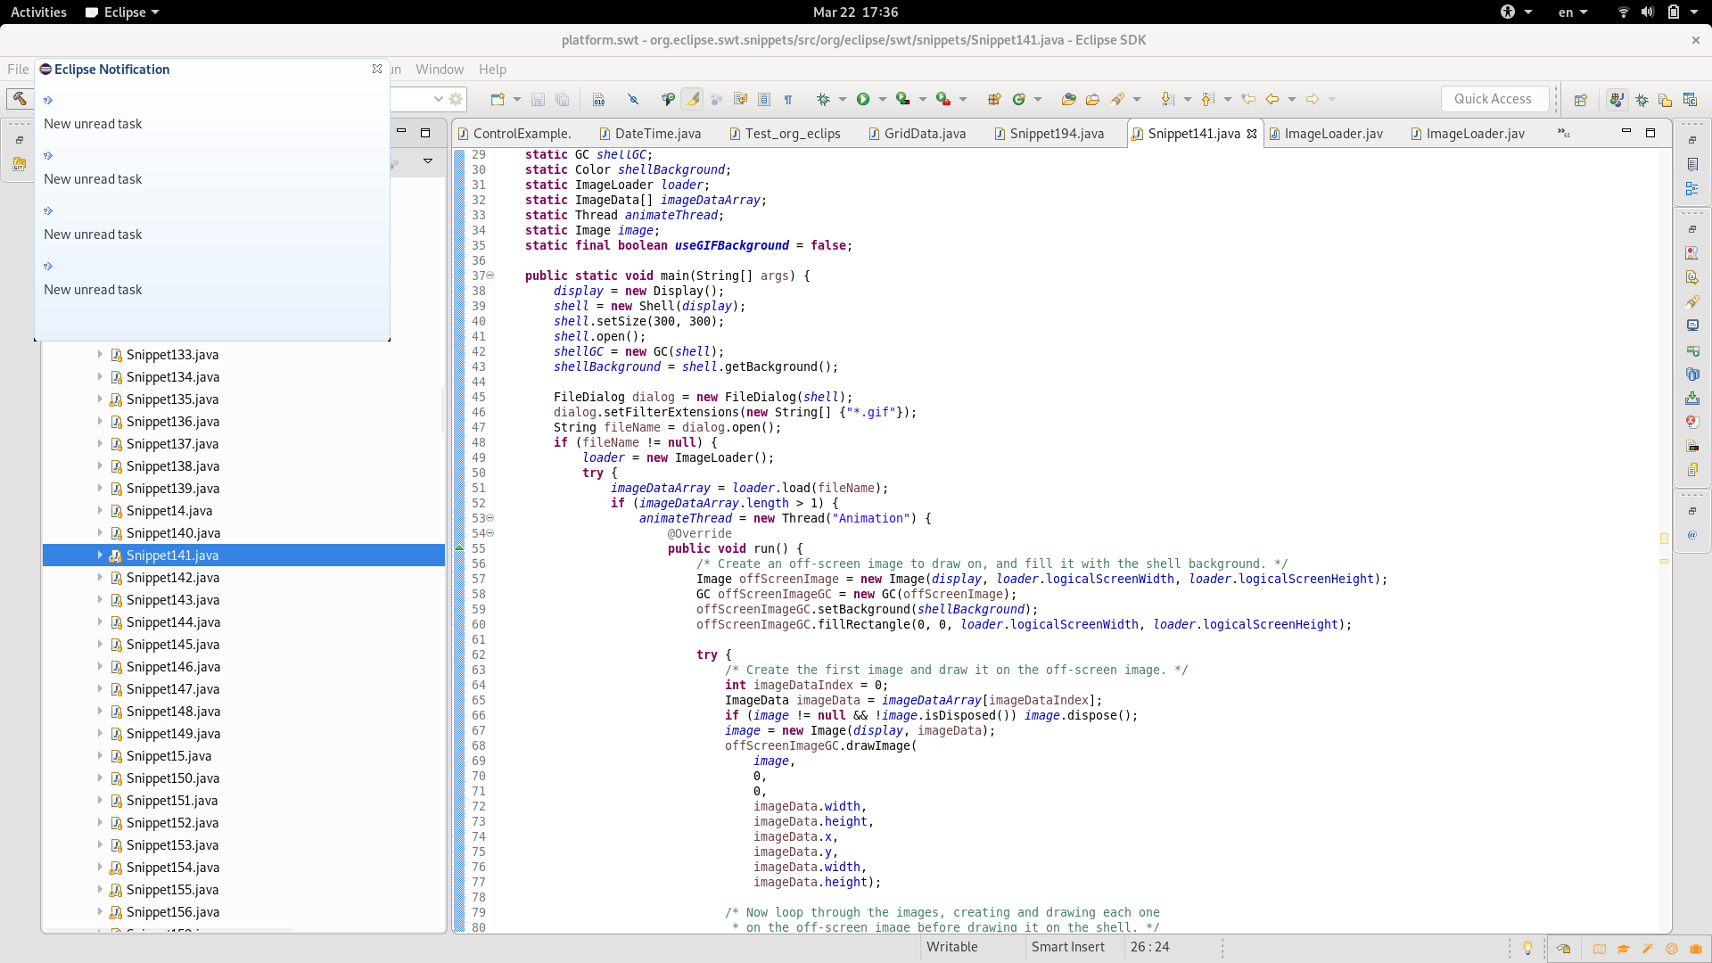The image size is (1712, 963).
Task: Jump to next annotation icon
Action: pos(1167,99)
